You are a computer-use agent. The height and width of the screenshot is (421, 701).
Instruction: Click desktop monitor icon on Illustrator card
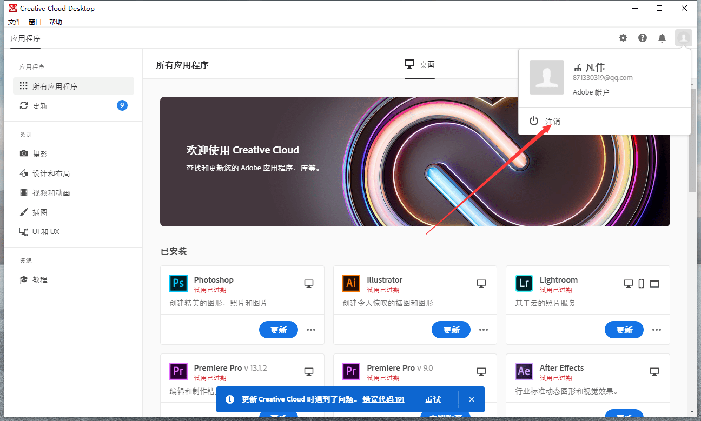pos(481,284)
